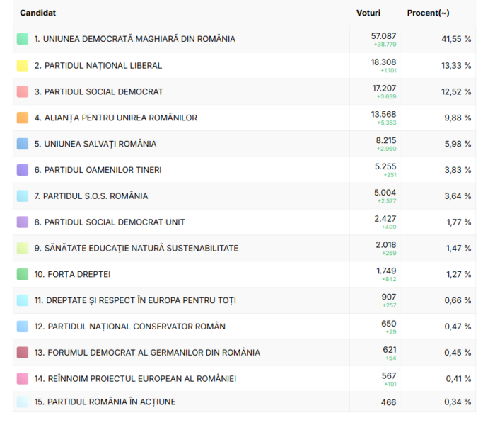This screenshot has width=483, height=425.
Task: Sort by the Candidat column header
Action: [x=38, y=13]
